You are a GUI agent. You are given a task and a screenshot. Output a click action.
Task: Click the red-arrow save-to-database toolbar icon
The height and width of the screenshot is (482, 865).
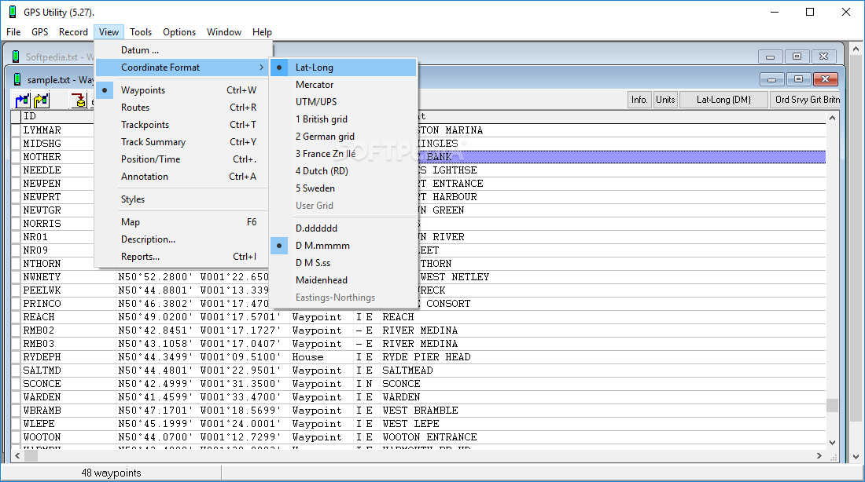coord(79,100)
